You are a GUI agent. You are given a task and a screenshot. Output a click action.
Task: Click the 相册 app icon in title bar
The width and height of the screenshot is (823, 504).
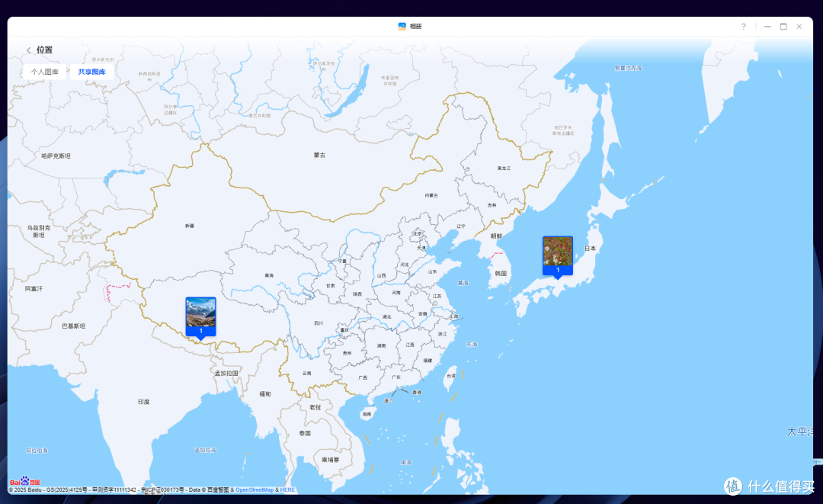(x=402, y=26)
